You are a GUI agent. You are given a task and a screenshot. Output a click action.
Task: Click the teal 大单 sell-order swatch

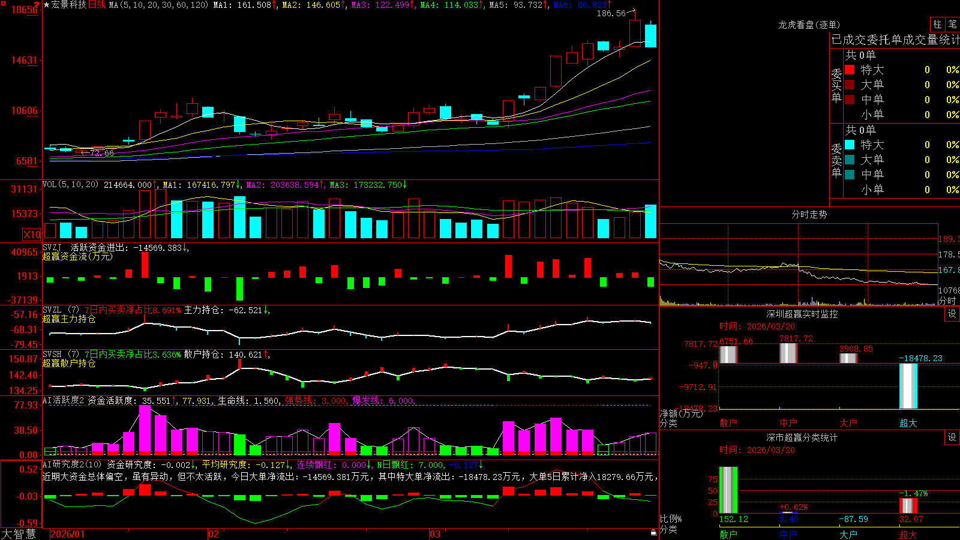point(850,160)
